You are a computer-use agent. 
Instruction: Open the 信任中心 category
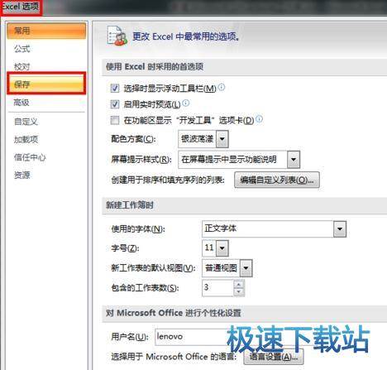click(x=30, y=157)
